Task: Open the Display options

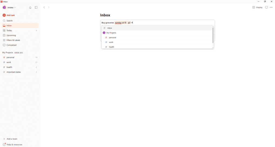Action: tap(257, 7)
